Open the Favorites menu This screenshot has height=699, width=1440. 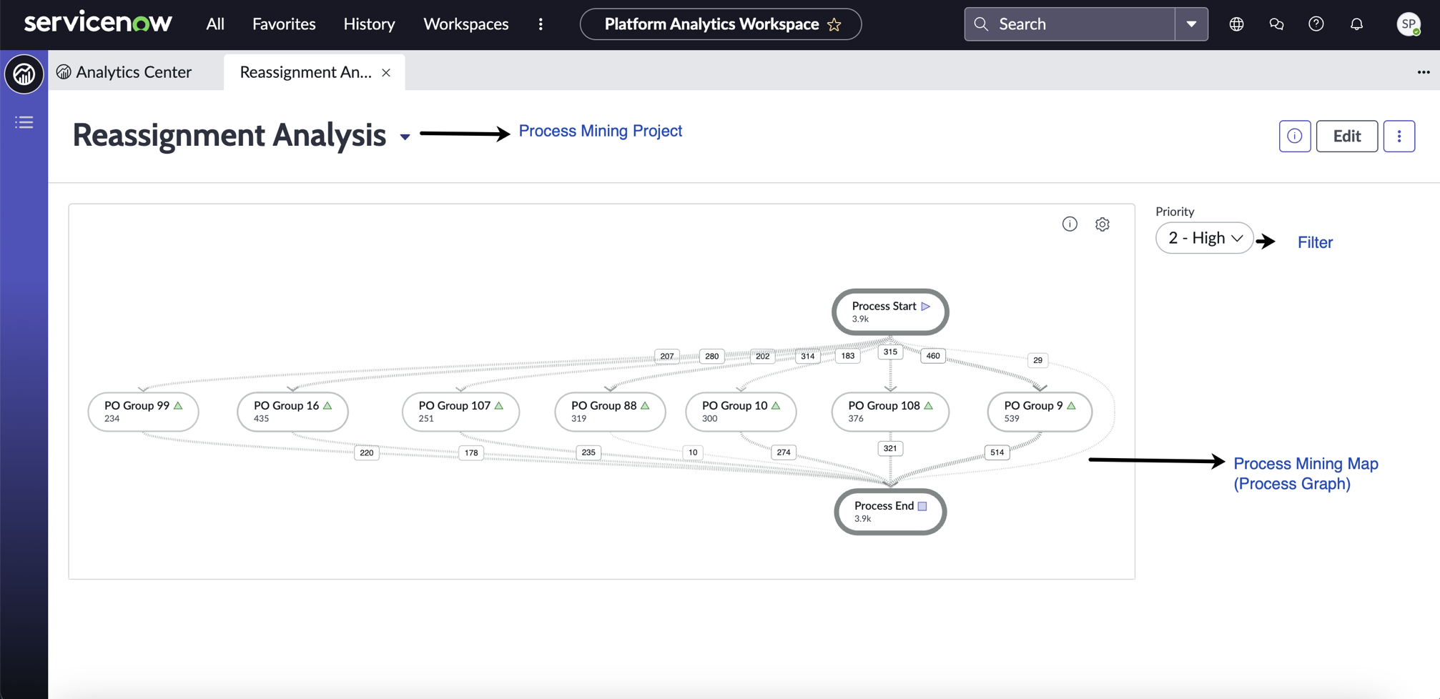pyautogui.click(x=284, y=24)
